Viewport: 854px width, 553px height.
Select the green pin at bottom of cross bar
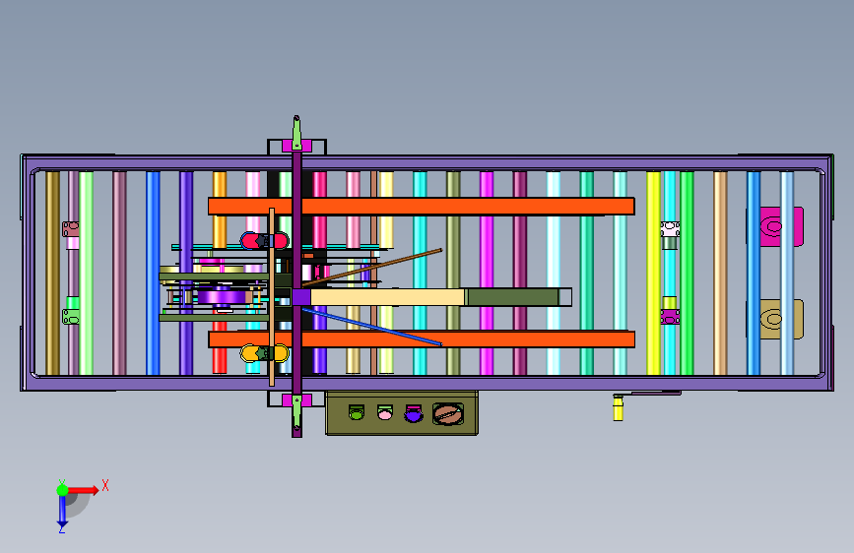(296, 413)
